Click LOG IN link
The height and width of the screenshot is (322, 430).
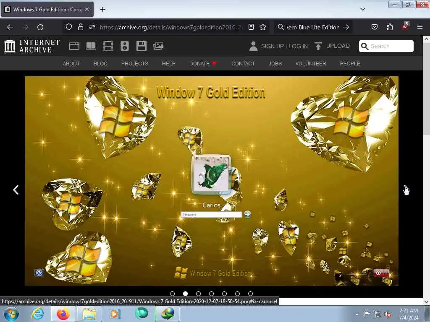(298, 46)
